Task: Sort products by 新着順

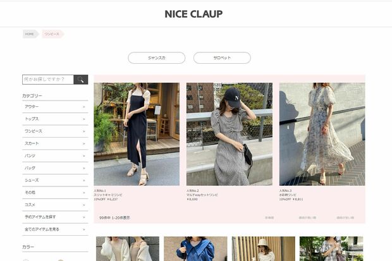Action: [x=269, y=218]
